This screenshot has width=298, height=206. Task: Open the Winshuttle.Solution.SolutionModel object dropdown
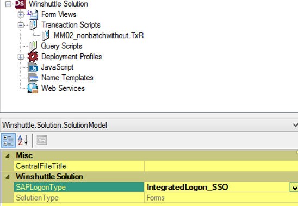click(295, 125)
